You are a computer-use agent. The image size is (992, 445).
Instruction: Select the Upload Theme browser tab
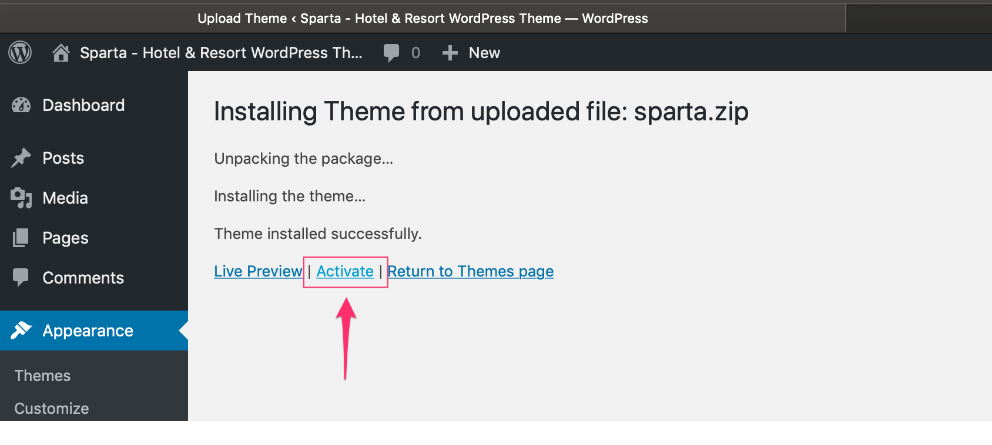tap(423, 18)
